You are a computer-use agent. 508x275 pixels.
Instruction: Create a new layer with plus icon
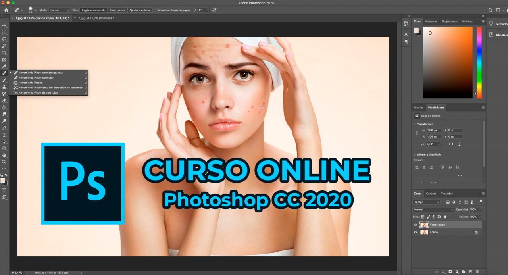point(470,272)
